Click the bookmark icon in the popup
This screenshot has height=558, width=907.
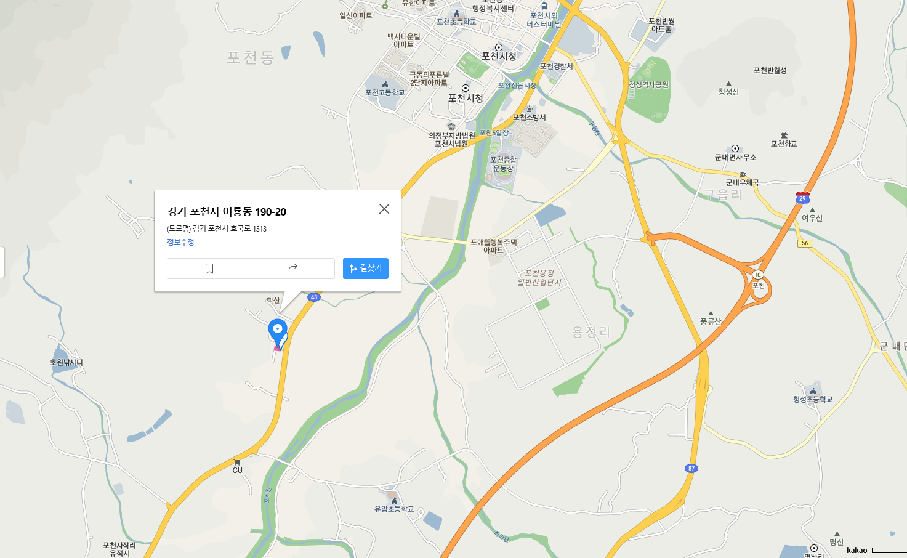(x=209, y=269)
